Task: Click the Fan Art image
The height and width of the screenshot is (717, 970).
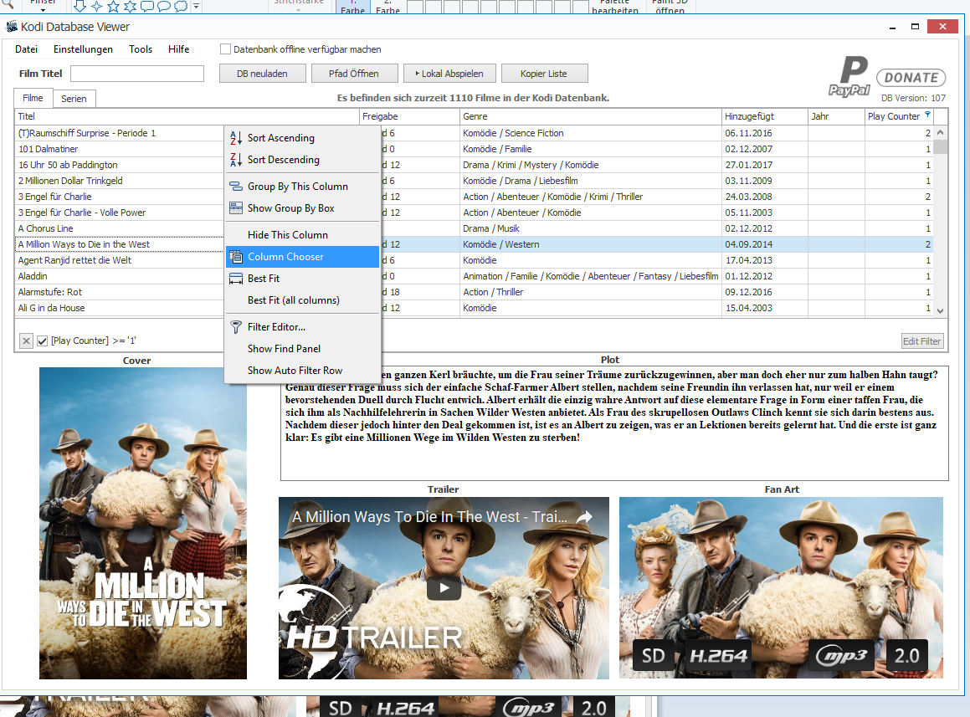Action: point(782,587)
